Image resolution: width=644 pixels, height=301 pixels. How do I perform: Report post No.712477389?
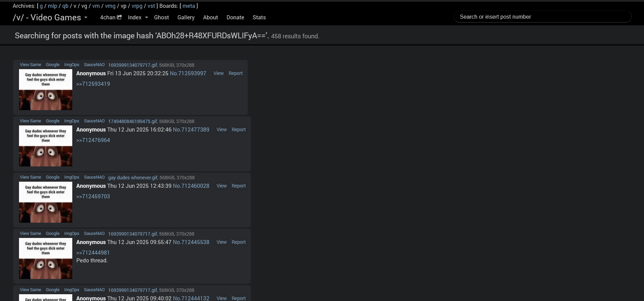[239, 129]
